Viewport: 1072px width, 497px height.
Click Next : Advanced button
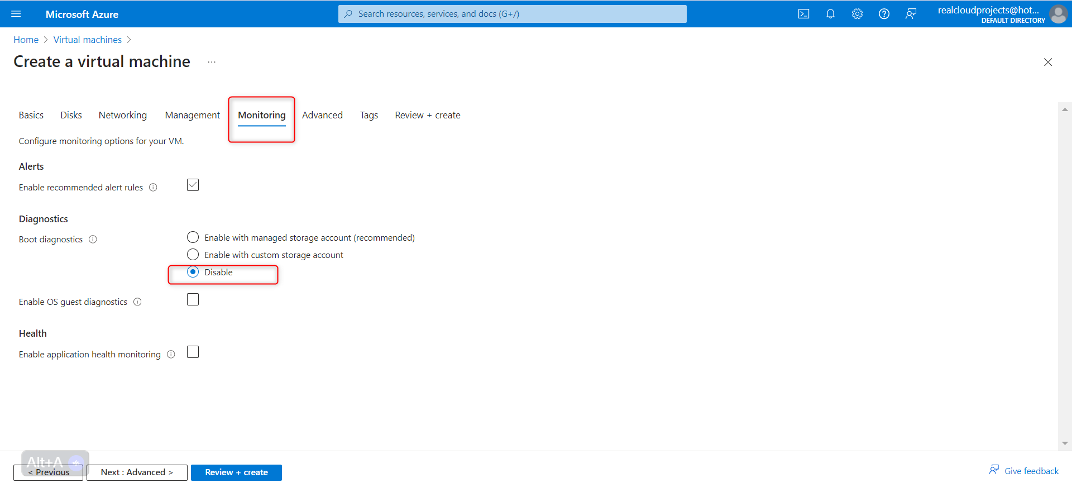tap(137, 472)
